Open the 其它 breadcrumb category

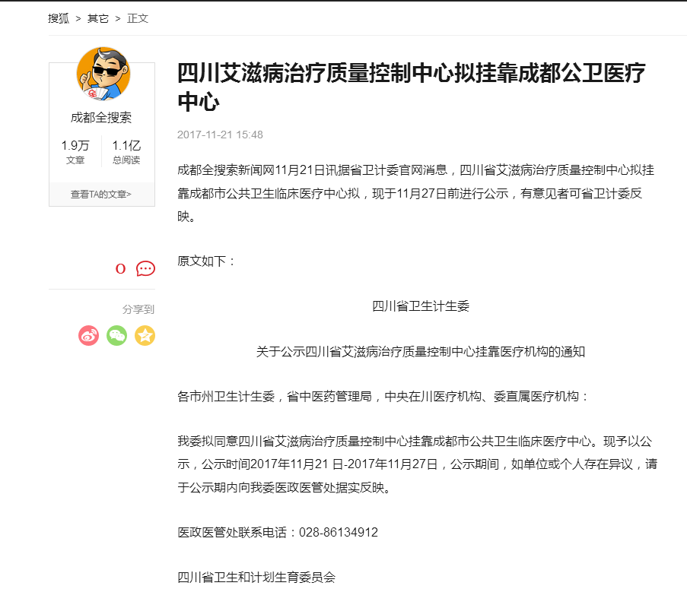click(x=97, y=18)
